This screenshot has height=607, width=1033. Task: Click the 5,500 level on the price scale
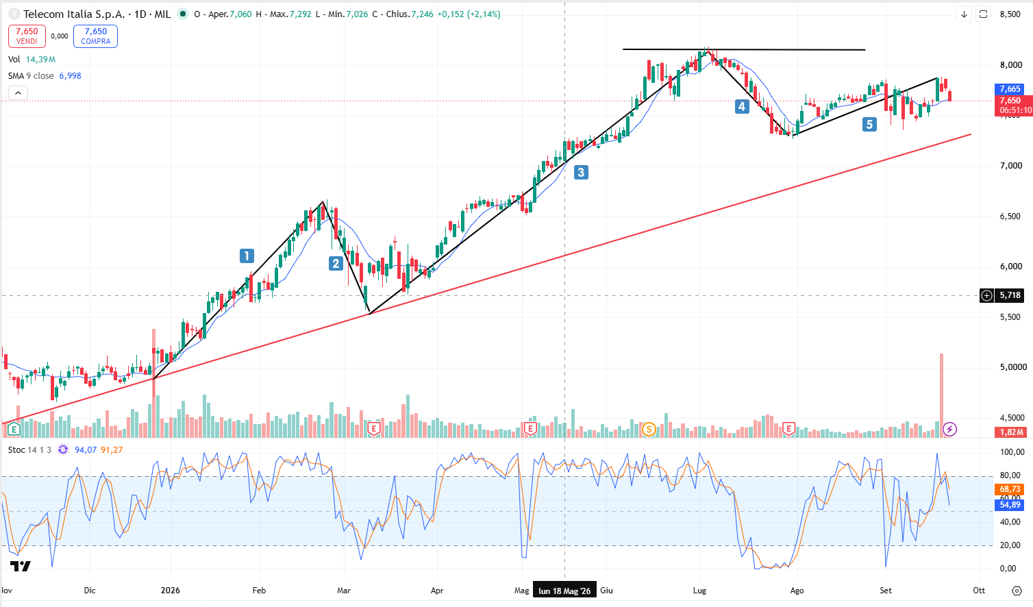click(x=1010, y=317)
